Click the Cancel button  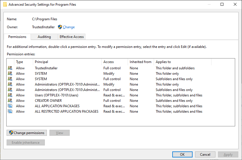(x=205, y=155)
